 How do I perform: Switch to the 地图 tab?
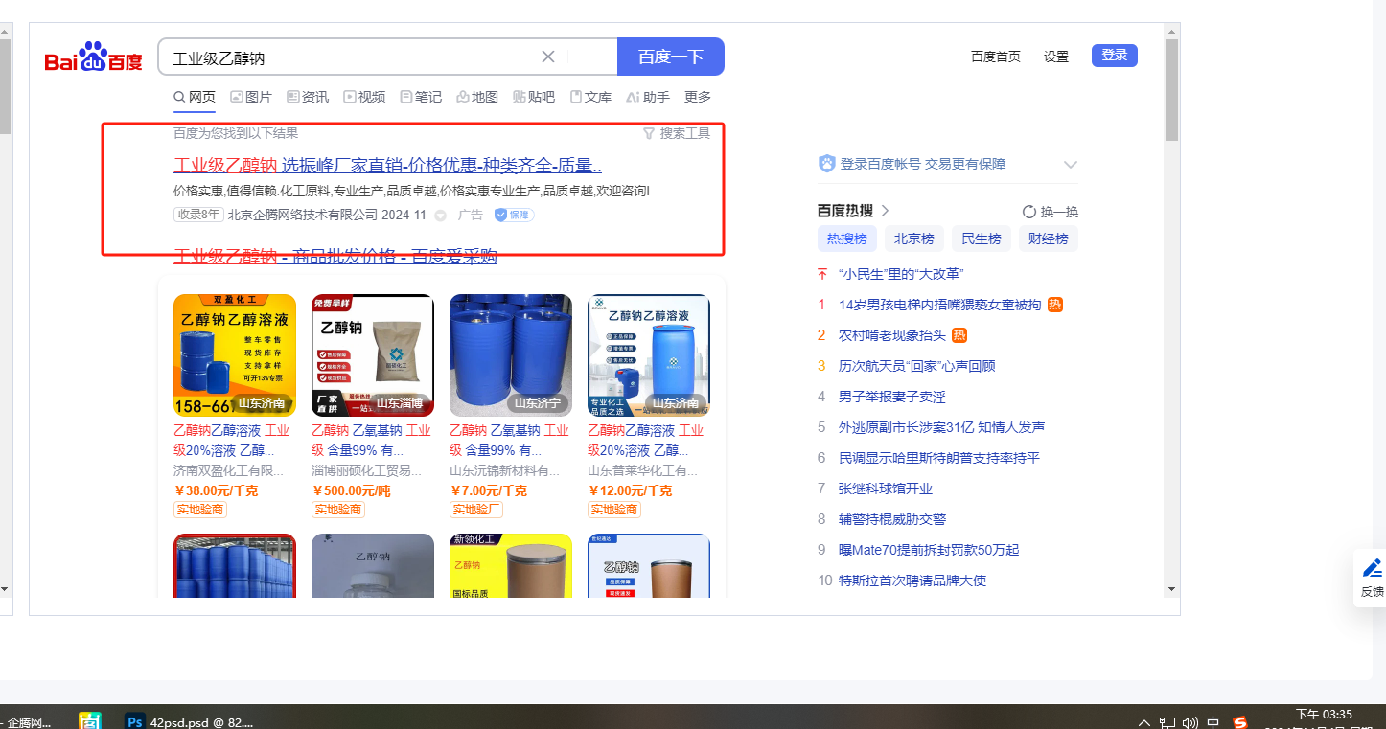(477, 97)
